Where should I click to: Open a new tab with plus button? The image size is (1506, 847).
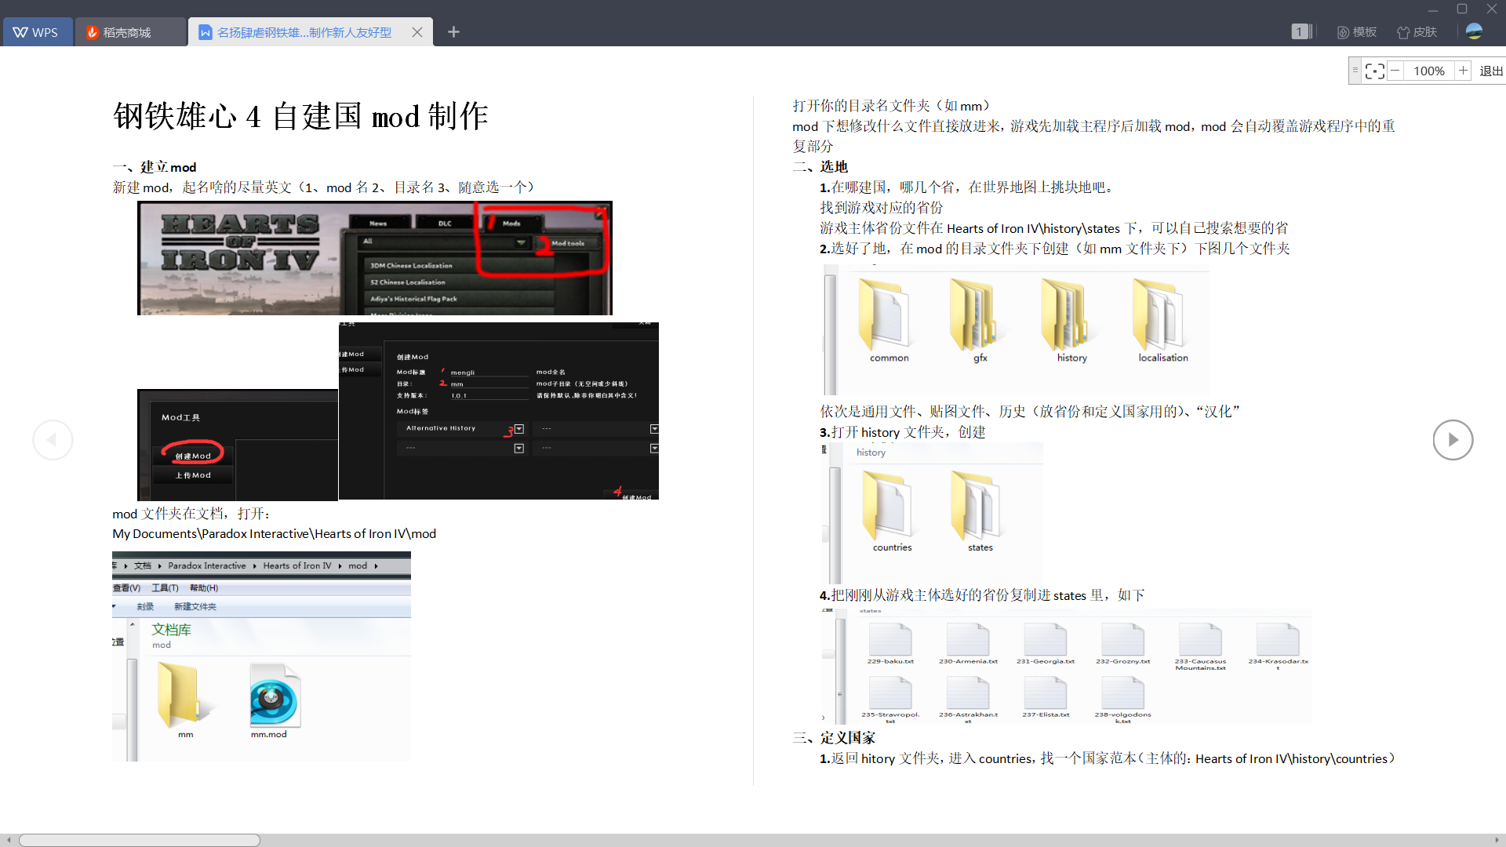pyautogui.click(x=453, y=32)
